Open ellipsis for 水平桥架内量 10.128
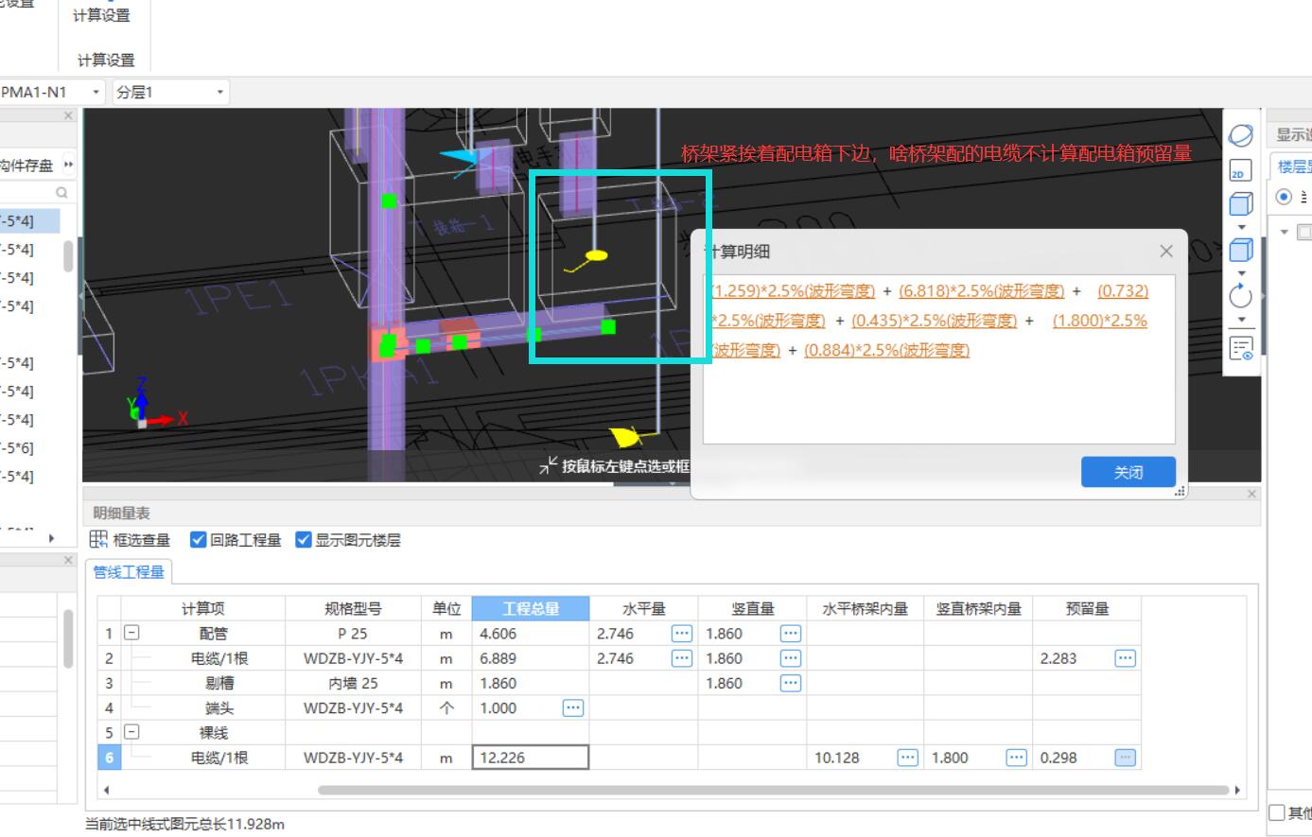This screenshot has height=837, width=1312. 907,758
